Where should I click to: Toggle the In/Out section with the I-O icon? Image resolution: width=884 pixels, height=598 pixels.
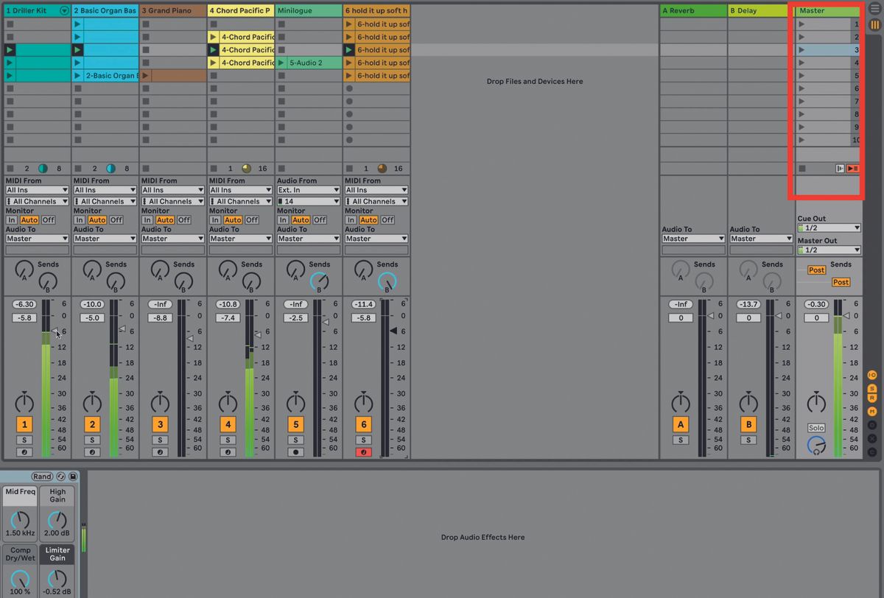(872, 376)
